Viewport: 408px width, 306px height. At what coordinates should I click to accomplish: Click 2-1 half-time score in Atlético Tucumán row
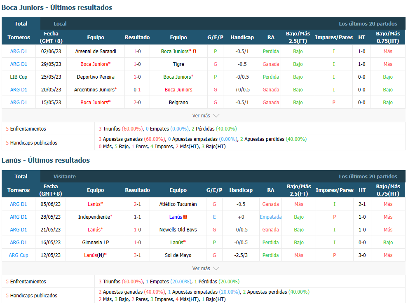click(x=362, y=204)
